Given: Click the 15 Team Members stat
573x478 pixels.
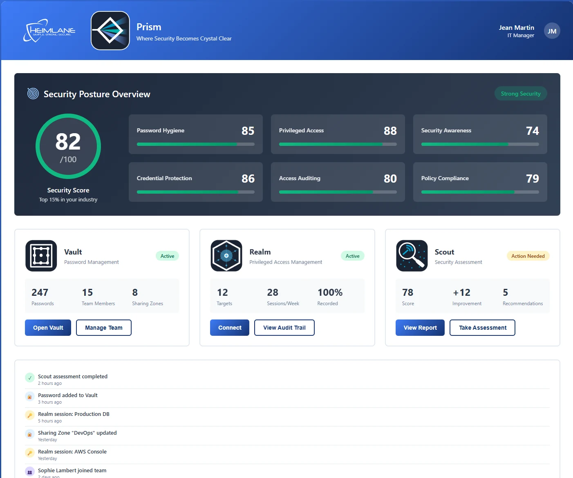Looking at the screenshot, I should (98, 297).
